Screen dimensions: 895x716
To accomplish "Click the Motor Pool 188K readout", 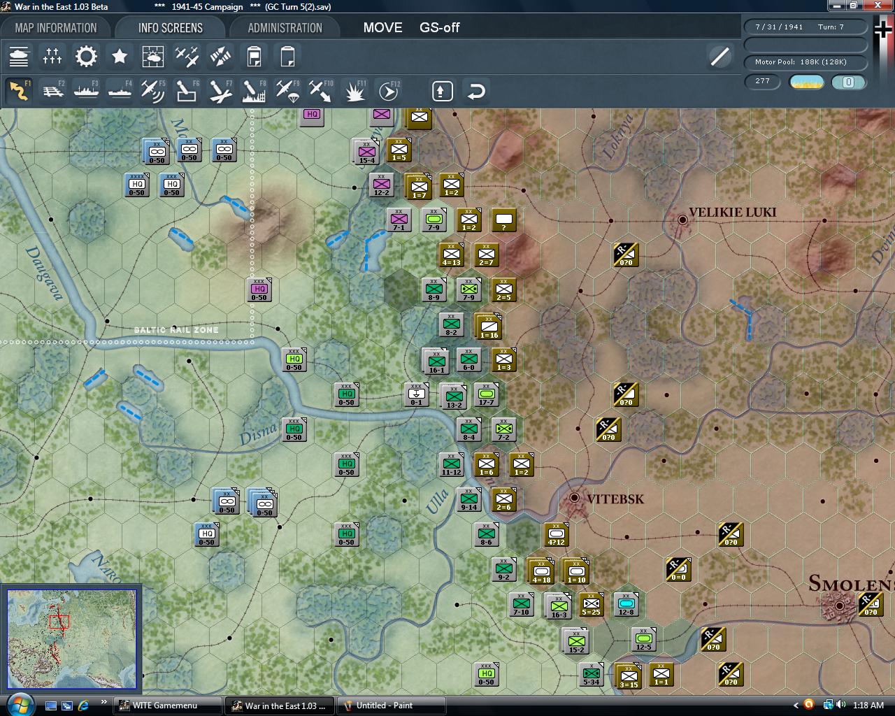I will point(805,62).
